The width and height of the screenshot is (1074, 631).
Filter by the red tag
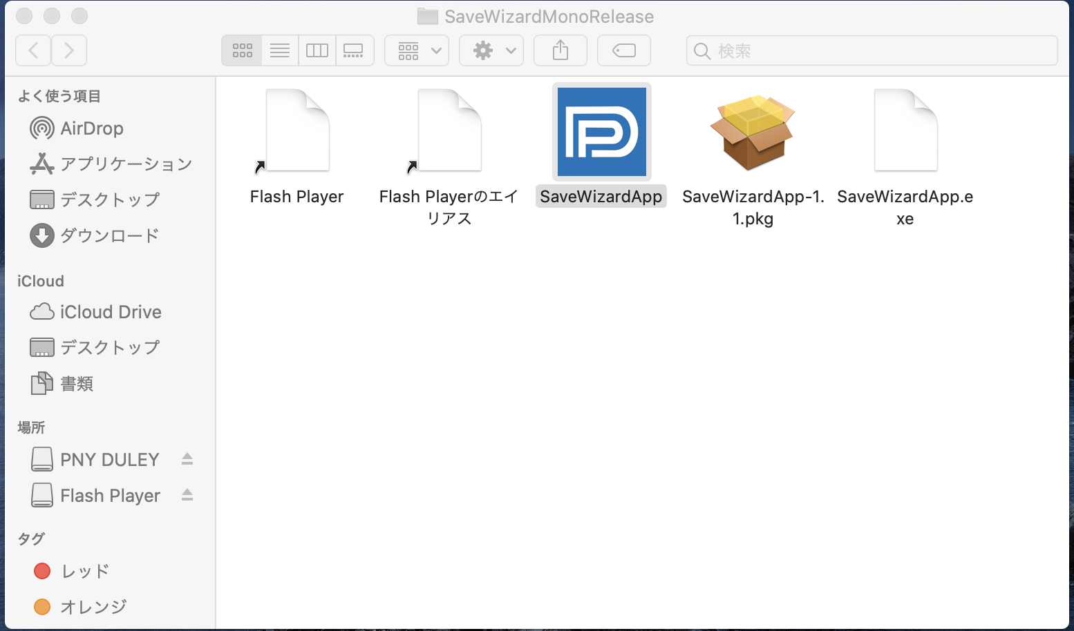(84, 571)
